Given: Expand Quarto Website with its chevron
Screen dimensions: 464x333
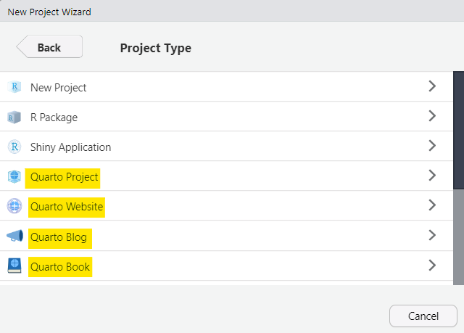Looking at the screenshot, I should coord(432,205).
